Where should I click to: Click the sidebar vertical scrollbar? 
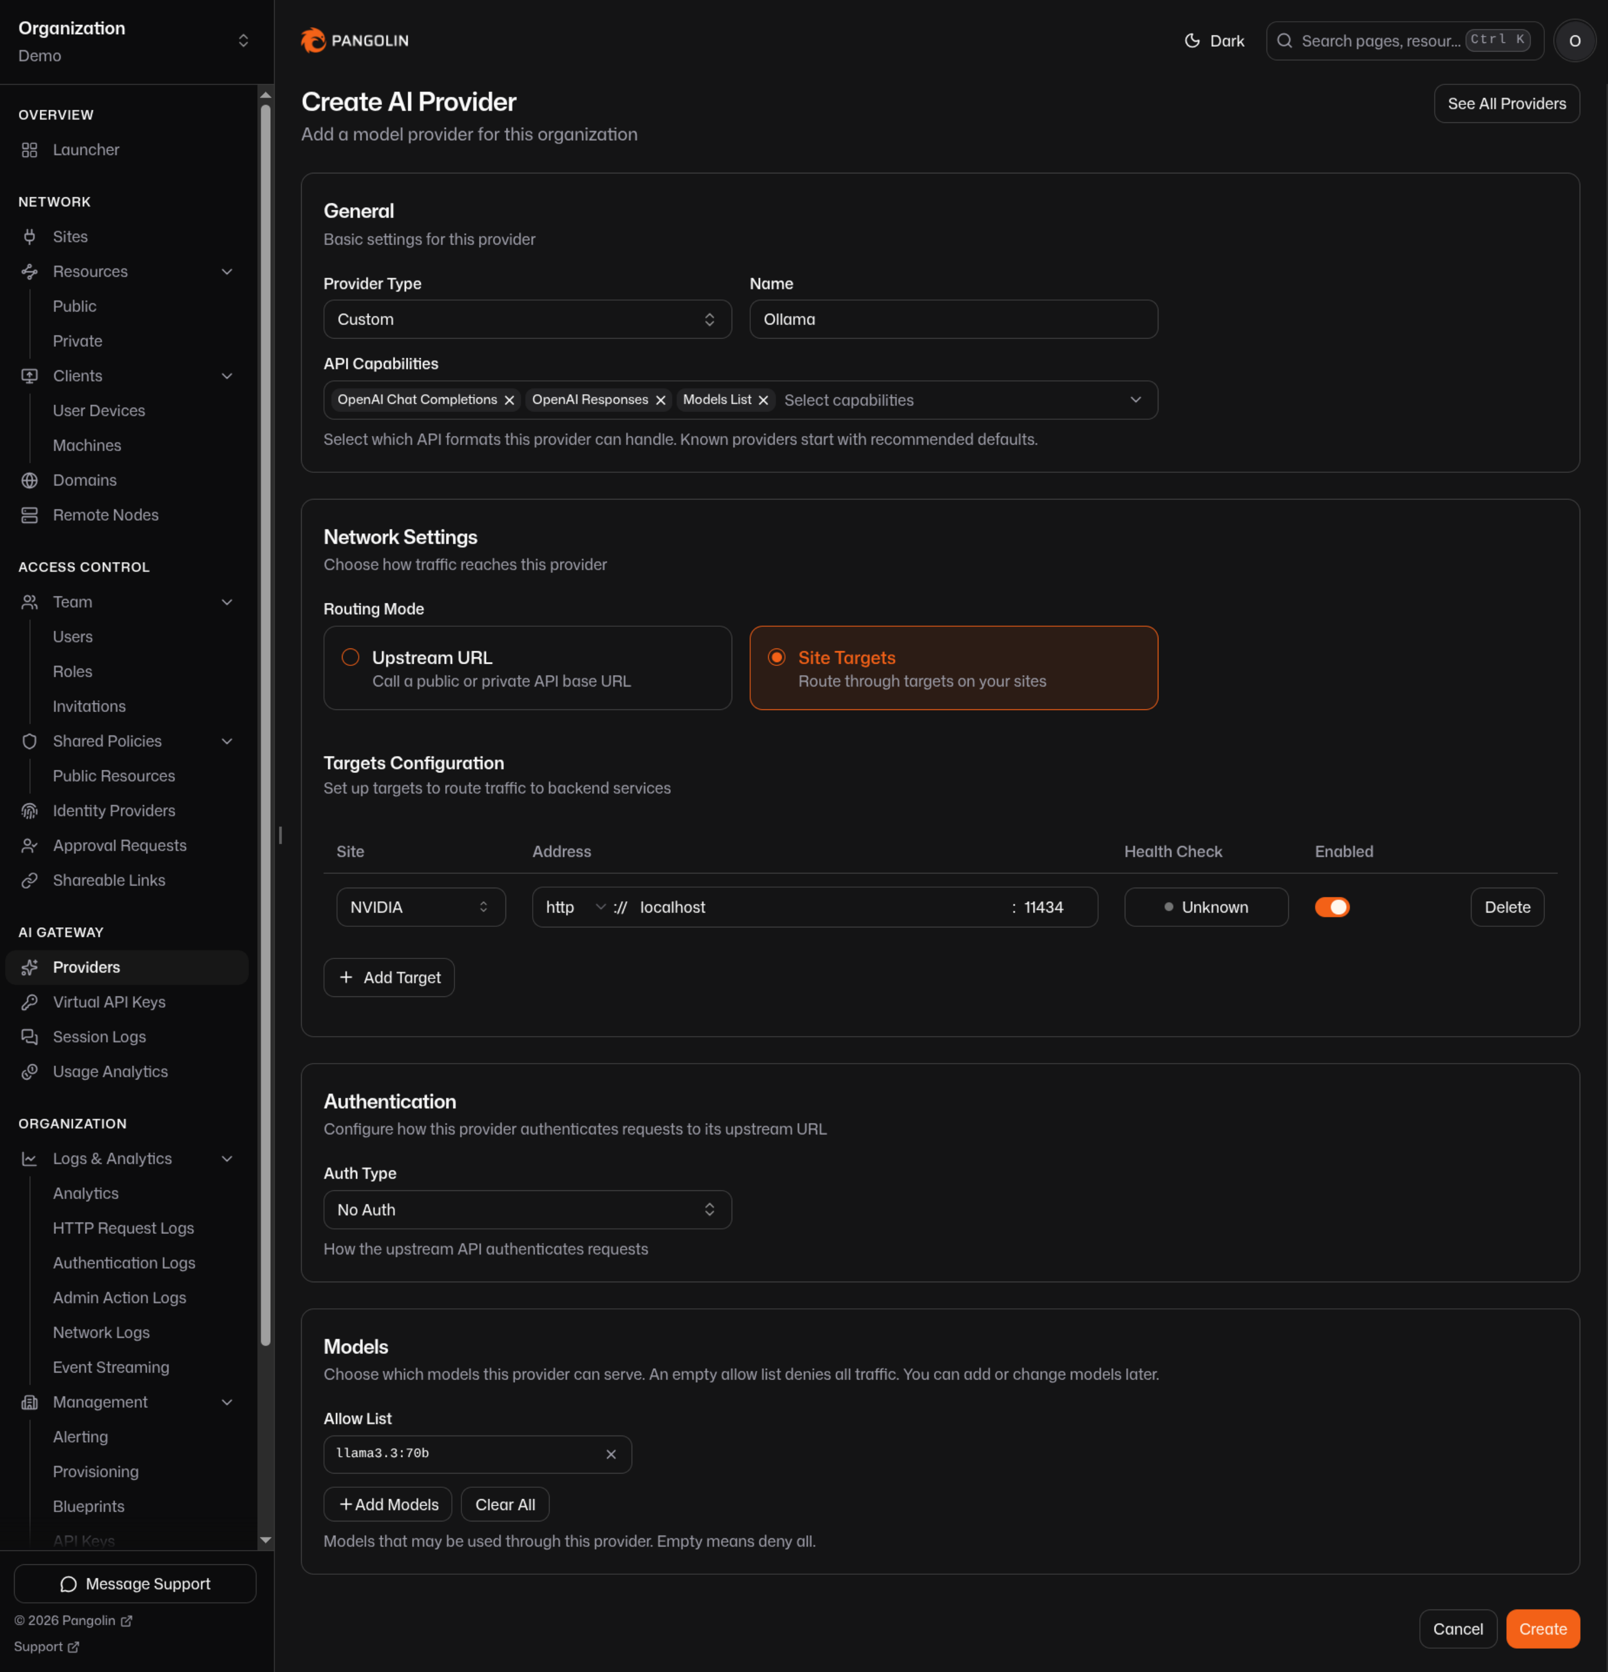pyautogui.click(x=265, y=725)
